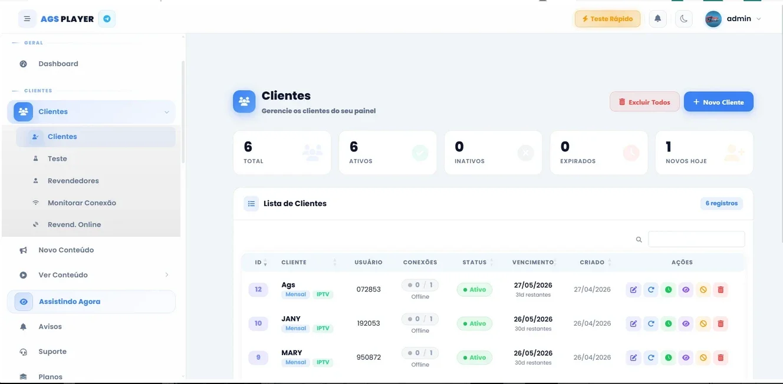This screenshot has height=384, width=783.
Task: Click username 950872
Action: coord(369,357)
